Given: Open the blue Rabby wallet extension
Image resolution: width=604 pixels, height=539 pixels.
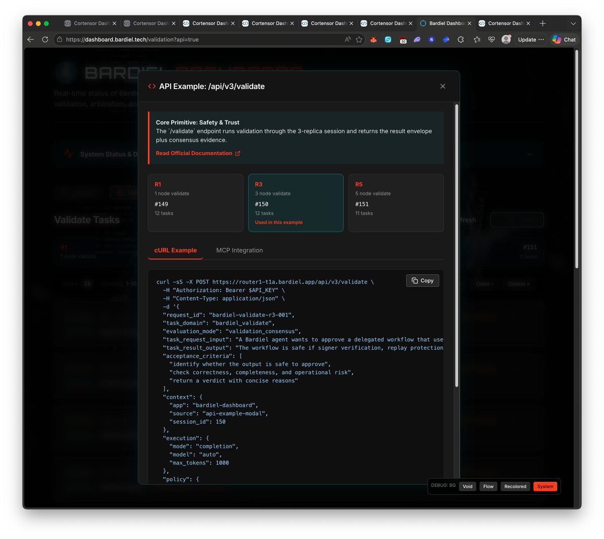Looking at the screenshot, I should point(446,39).
